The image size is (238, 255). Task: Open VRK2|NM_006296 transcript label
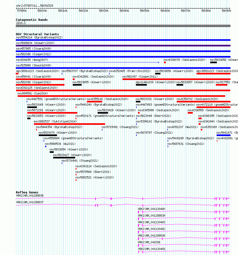point(149,242)
